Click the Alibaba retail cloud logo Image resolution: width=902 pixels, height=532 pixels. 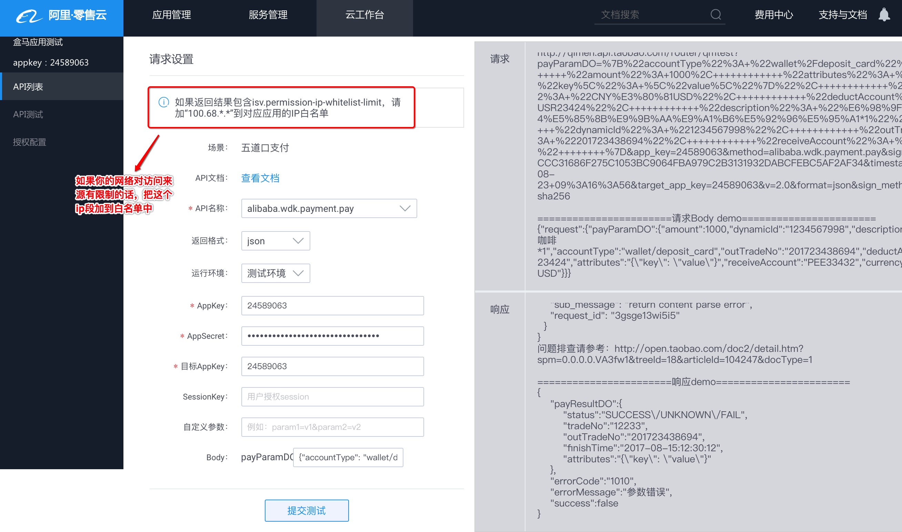point(61,16)
